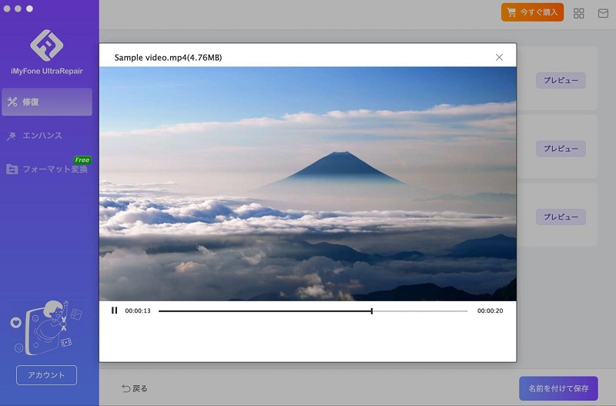Image resolution: width=616 pixels, height=406 pixels.
Task: Click the elapsed time 00:00:13
Action: coord(138,310)
